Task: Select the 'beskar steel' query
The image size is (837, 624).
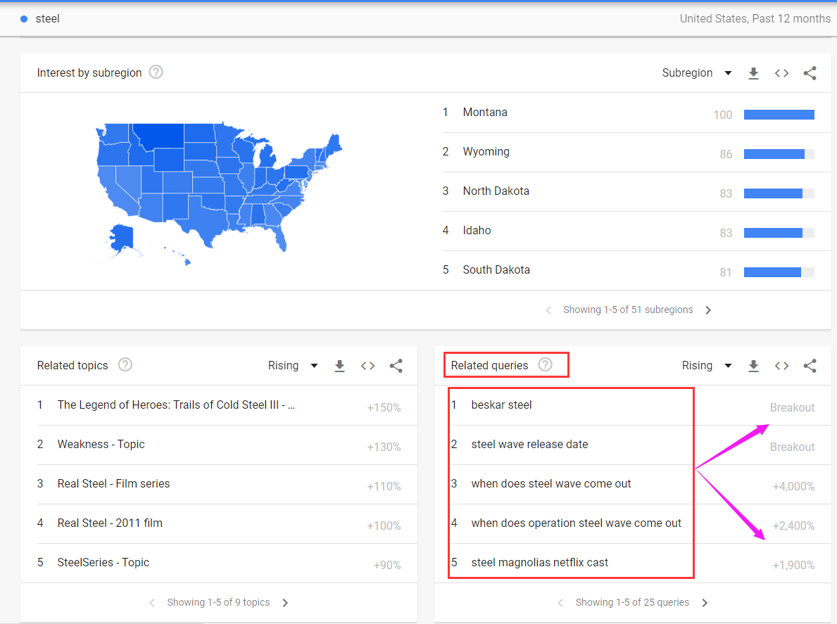Action: [x=501, y=405]
